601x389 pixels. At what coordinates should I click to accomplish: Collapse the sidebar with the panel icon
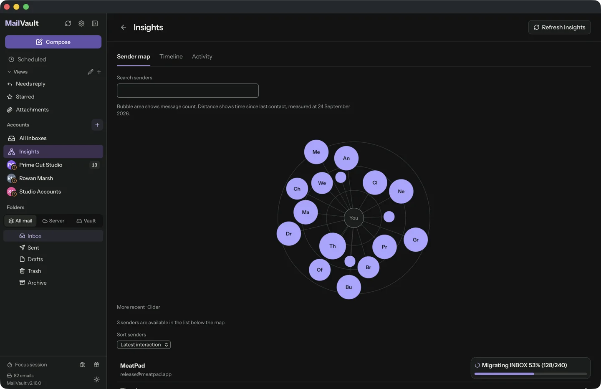point(95,23)
